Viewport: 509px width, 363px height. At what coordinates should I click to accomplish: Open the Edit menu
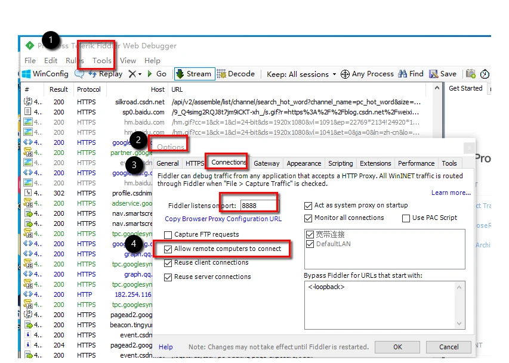coord(51,61)
